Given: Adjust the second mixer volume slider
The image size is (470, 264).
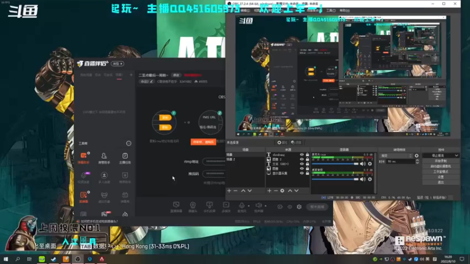Looking at the screenshot, I should coord(335,179).
